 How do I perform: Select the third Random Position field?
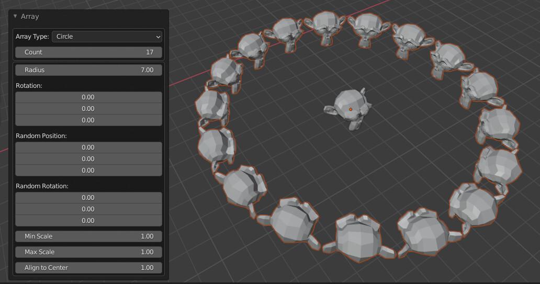pyautogui.click(x=88, y=171)
